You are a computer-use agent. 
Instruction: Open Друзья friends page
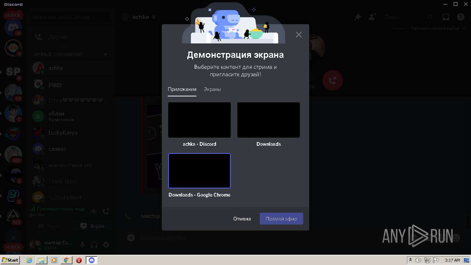click(70, 37)
